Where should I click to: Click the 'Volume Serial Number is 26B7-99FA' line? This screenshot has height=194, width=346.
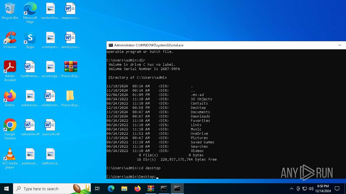[x=144, y=69]
